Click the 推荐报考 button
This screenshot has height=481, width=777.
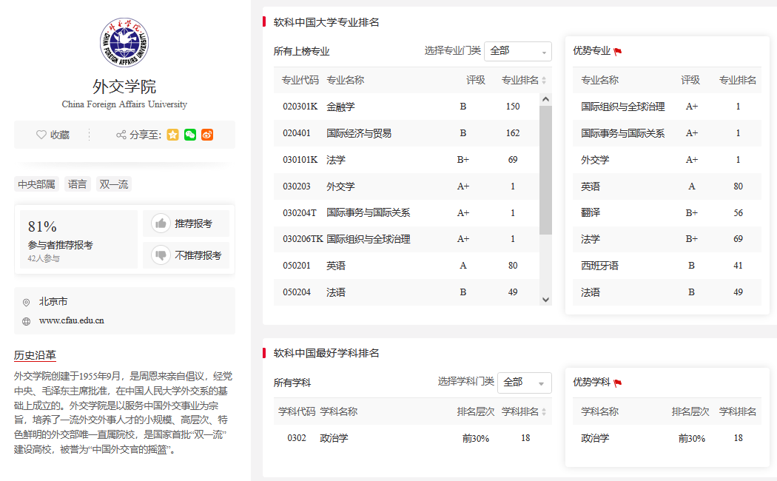(x=186, y=223)
